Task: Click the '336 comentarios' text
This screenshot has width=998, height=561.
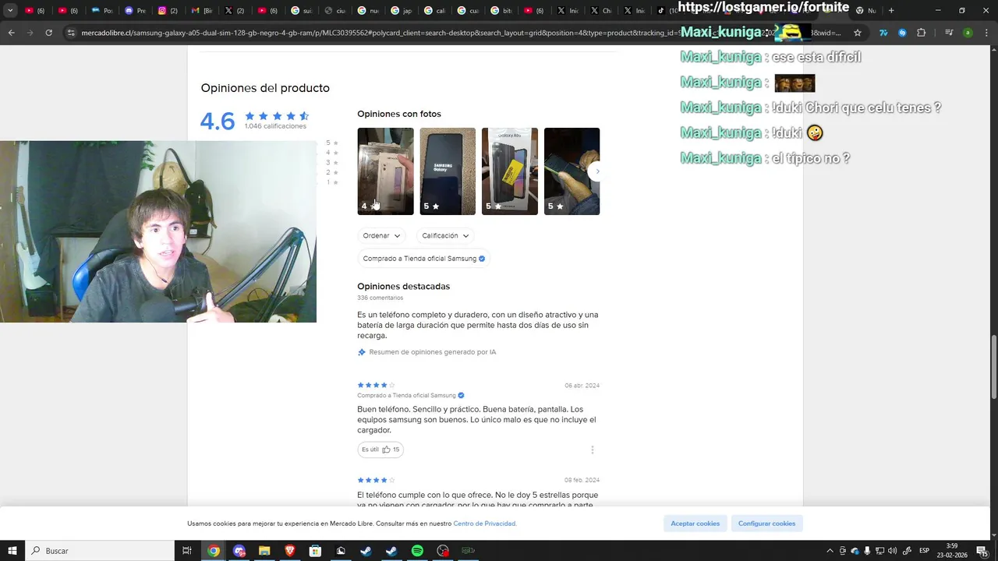Action: [380, 298]
